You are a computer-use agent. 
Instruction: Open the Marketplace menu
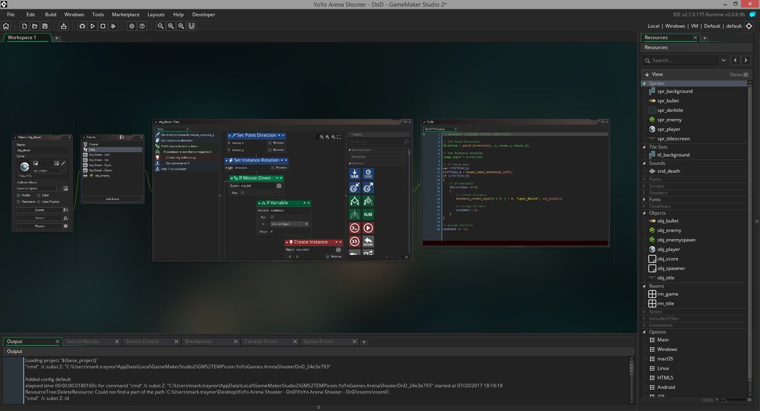(x=125, y=14)
